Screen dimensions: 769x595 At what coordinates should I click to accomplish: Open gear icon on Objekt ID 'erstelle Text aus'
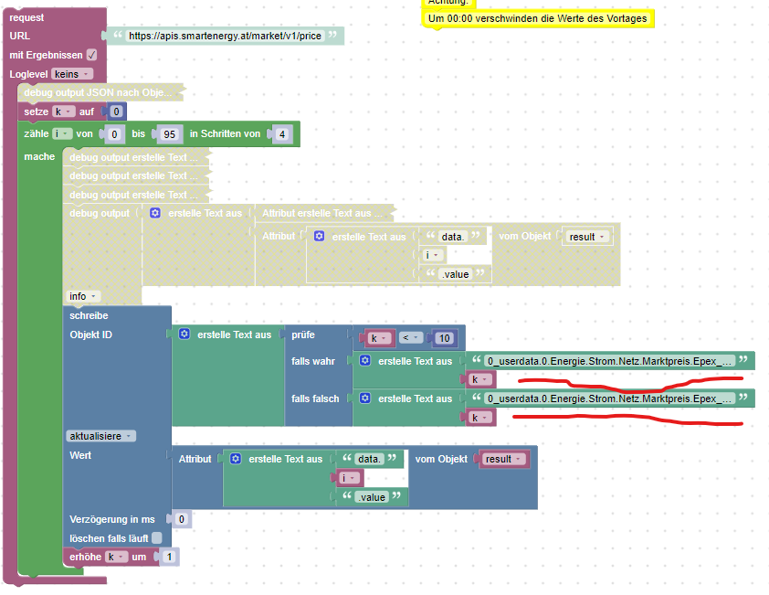click(184, 335)
